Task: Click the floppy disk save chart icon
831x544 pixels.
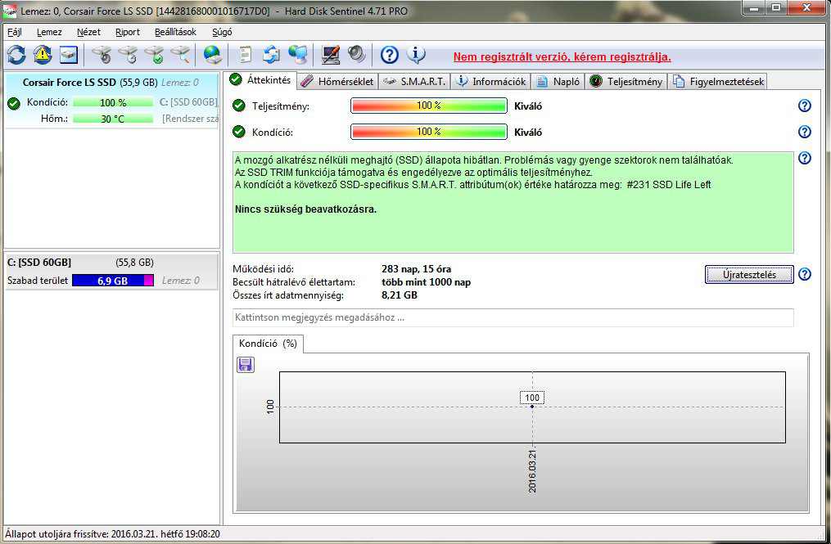Action: click(245, 364)
